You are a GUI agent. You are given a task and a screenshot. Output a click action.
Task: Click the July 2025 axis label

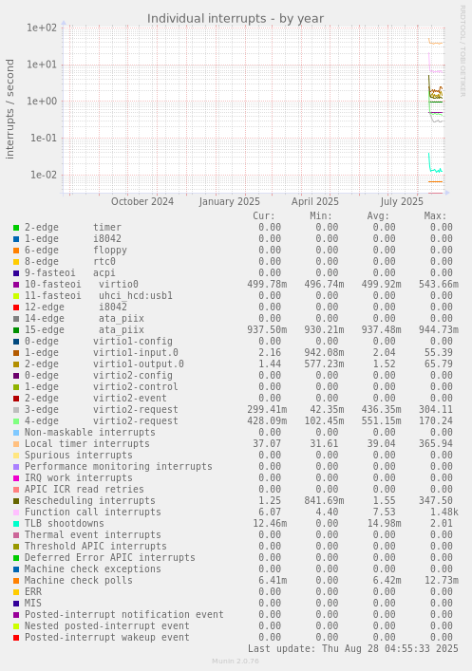point(402,201)
